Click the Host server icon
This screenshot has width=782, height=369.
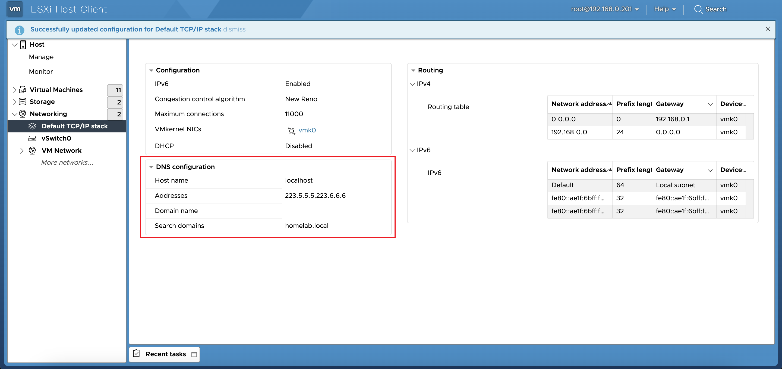click(x=23, y=44)
